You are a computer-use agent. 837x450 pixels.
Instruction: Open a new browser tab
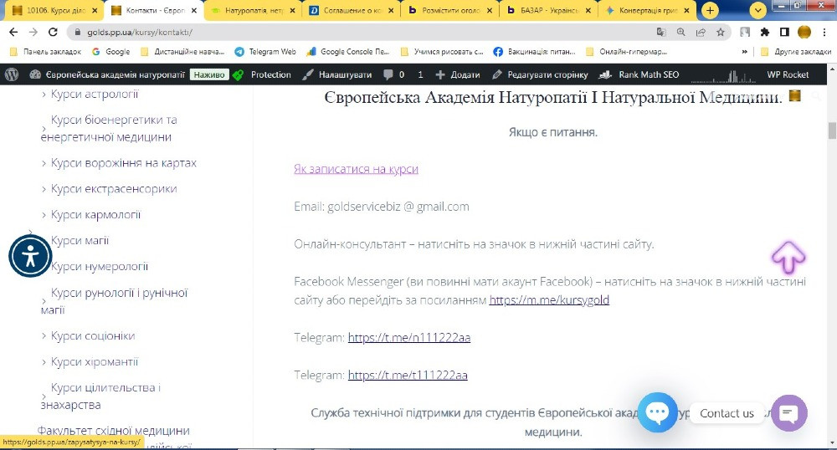tap(710, 10)
